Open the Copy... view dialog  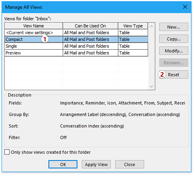click(x=174, y=39)
